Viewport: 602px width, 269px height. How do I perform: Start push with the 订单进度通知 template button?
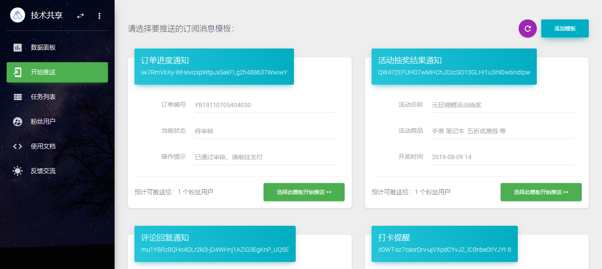pos(304,192)
